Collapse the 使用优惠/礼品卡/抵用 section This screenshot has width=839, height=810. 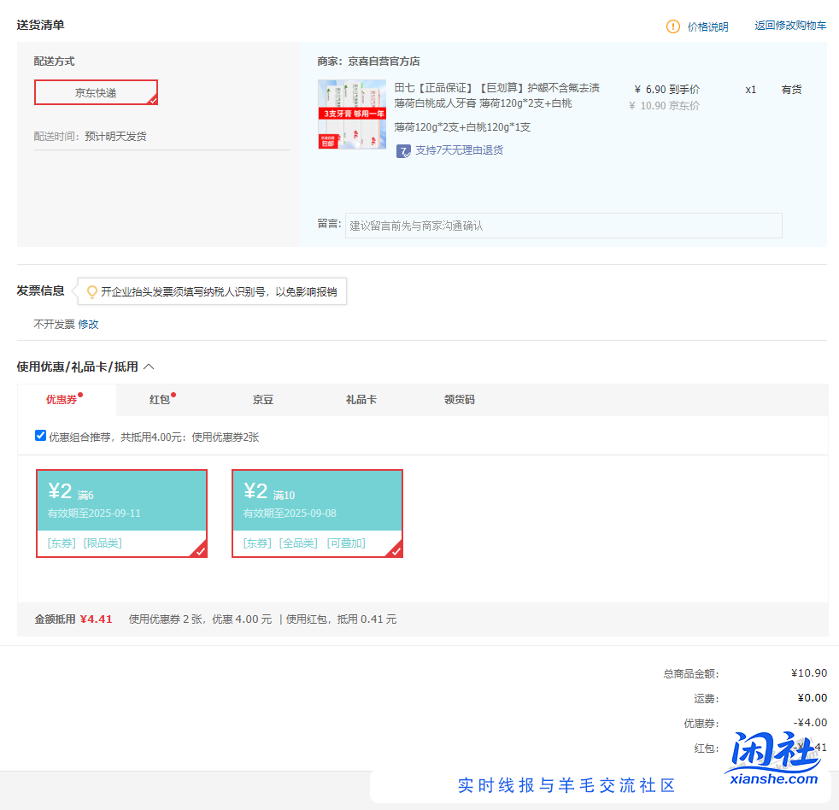coord(149,367)
